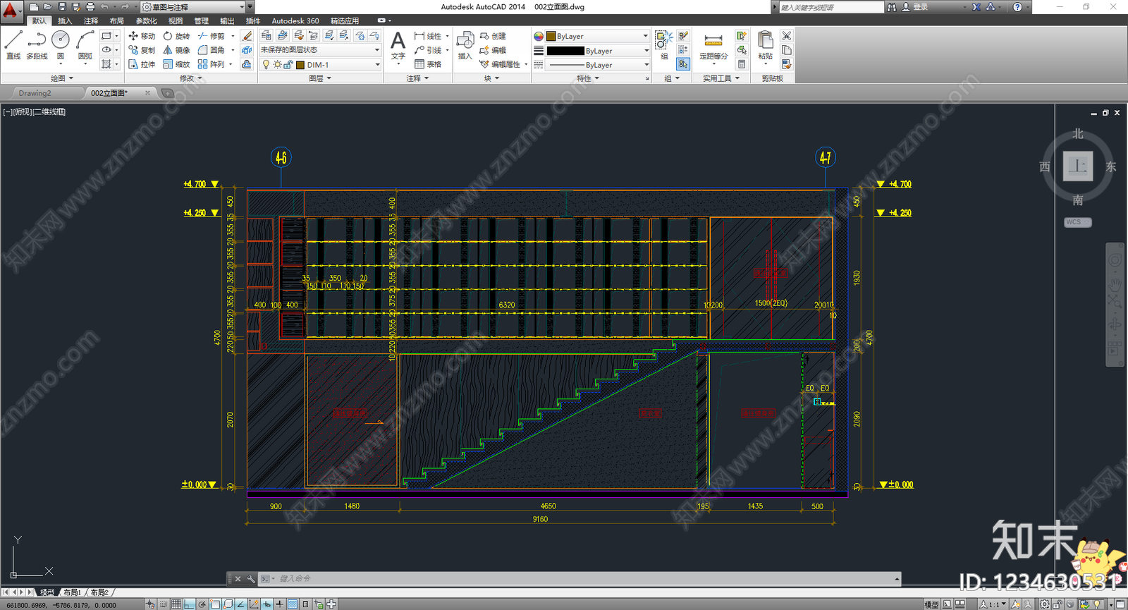Toggle sun freeze icon for DIM-1 layer
This screenshot has height=610, width=1128.
pyautogui.click(x=278, y=65)
